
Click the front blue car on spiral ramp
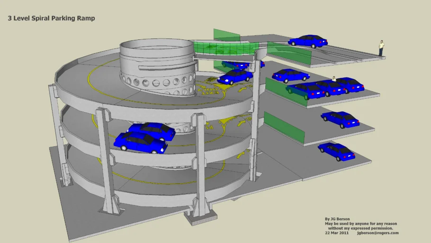[x=140, y=142]
